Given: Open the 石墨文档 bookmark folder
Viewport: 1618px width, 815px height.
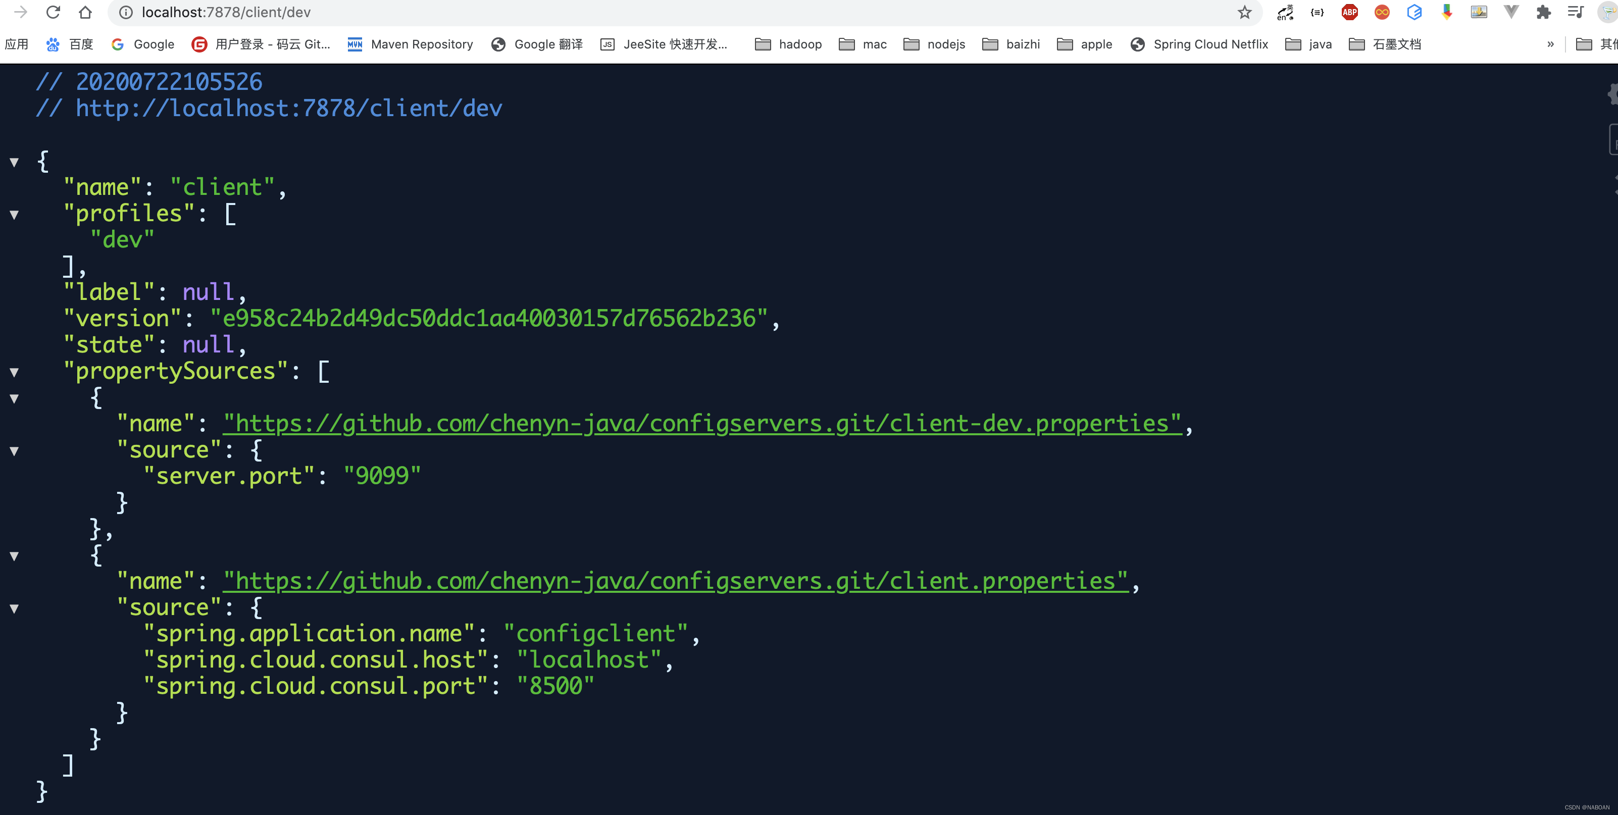Looking at the screenshot, I should [1385, 44].
